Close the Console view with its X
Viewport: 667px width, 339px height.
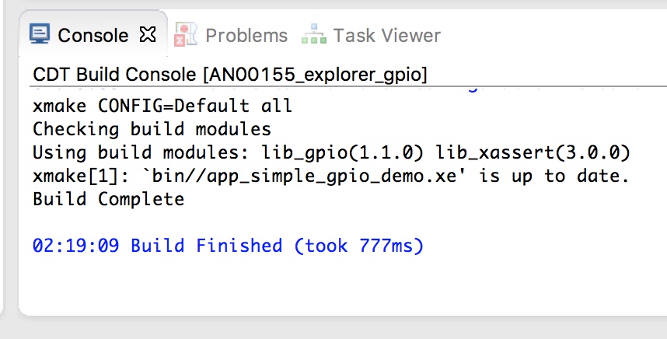tap(148, 34)
